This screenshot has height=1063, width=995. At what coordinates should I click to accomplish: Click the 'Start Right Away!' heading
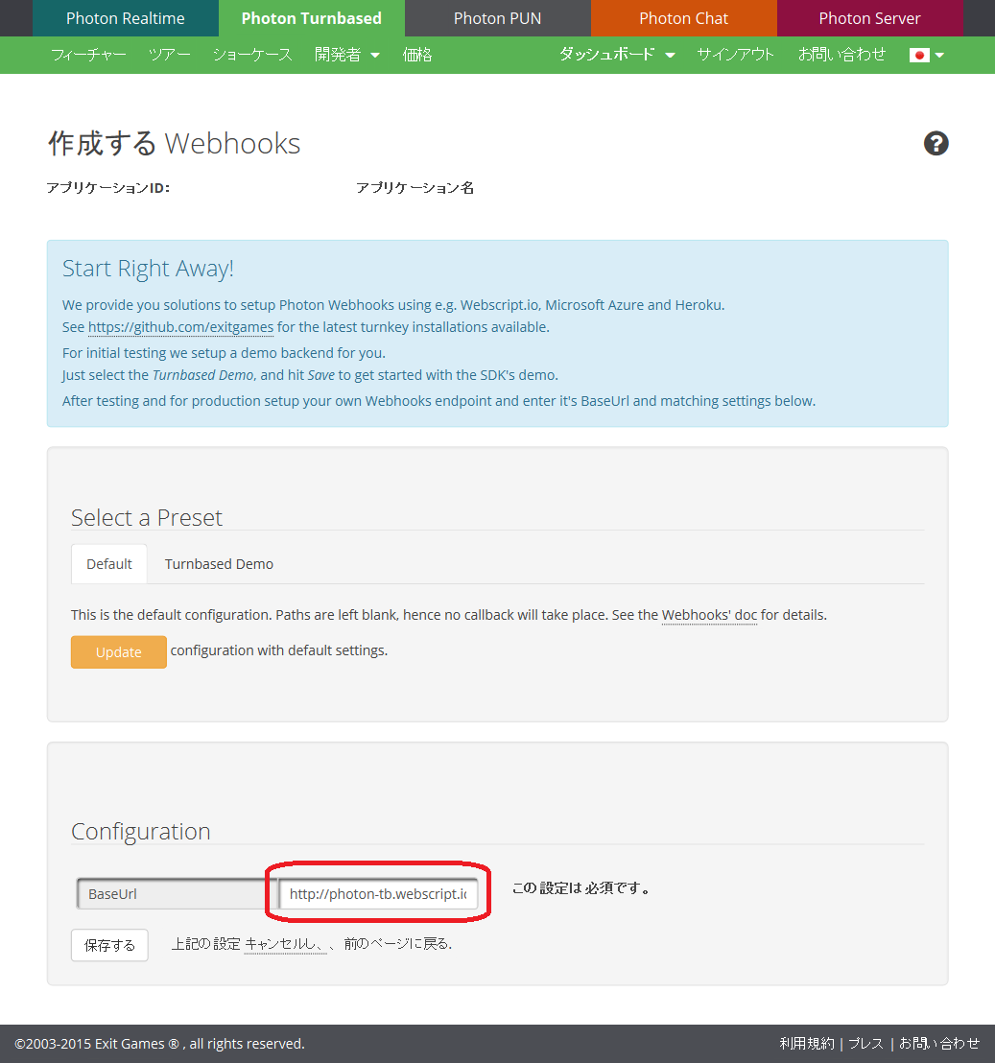pyautogui.click(x=148, y=269)
